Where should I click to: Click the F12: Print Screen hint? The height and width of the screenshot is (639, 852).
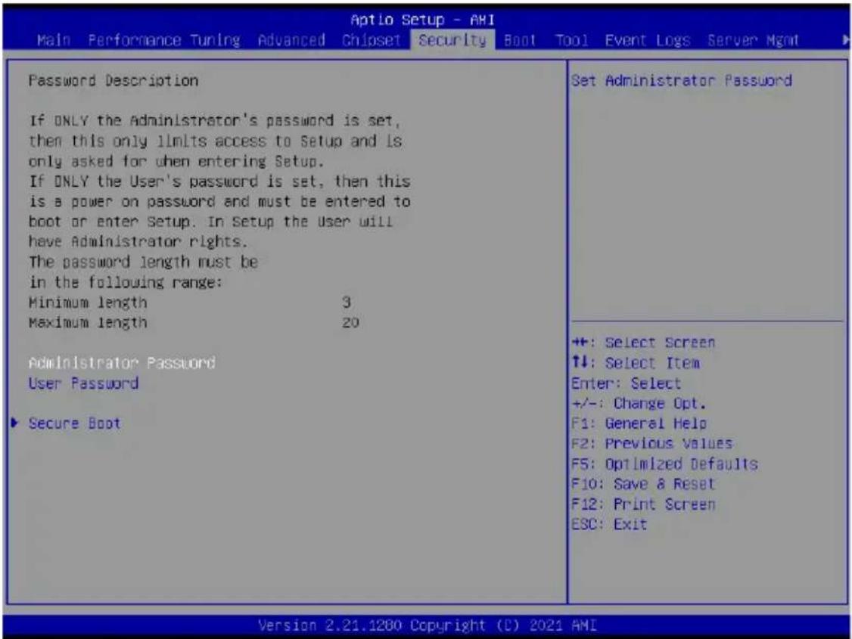click(x=643, y=504)
